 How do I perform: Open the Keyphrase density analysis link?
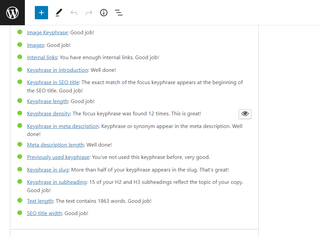click(48, 113)
